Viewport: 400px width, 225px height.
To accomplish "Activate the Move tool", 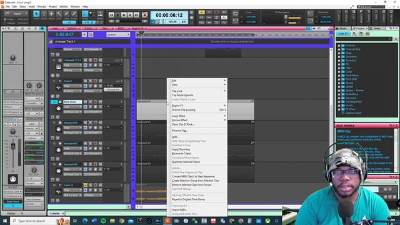I will [51, 14].
